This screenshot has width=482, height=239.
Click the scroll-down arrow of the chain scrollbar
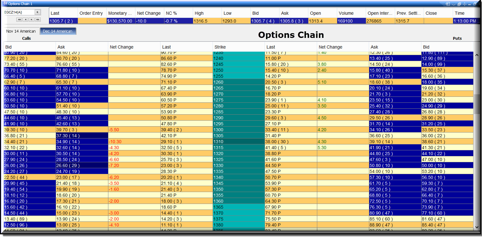[476, 227]
